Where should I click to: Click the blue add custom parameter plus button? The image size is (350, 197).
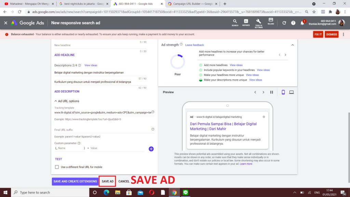tap(151, 149)
